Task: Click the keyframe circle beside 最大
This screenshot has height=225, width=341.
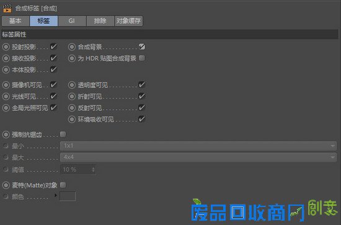Action: click(x=6, y=157)
